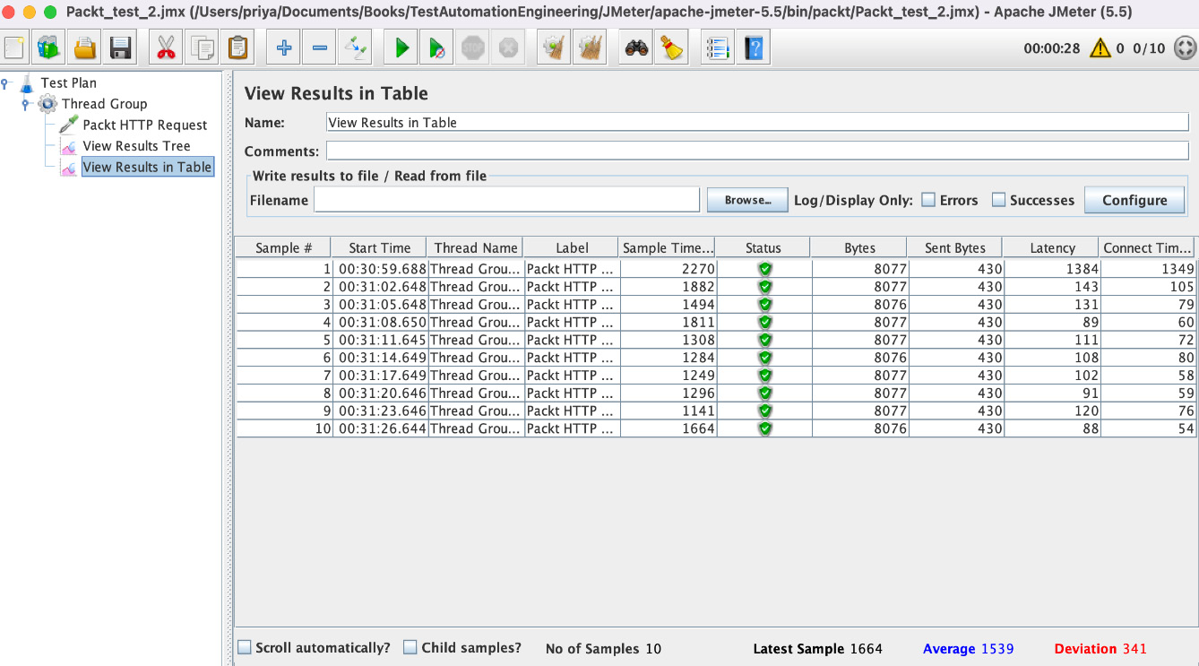This screenshot has width=1199, height=666.
Task: Click the Average 1539 value
Action: click(997, 648)
